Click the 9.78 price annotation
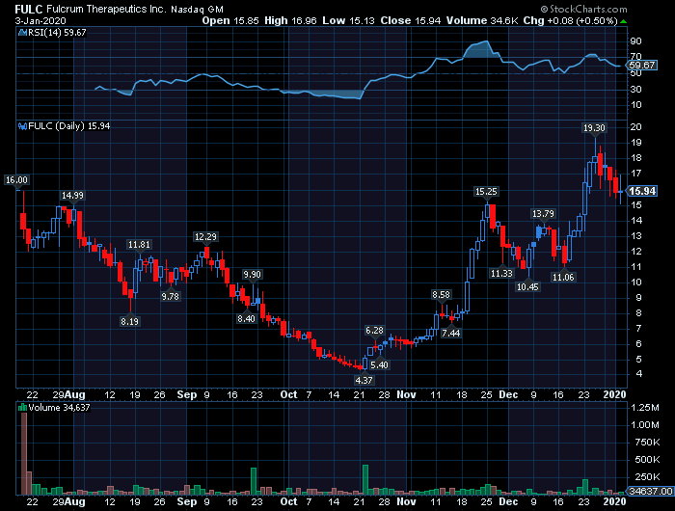Viewport: 675px width, 511px height. click(x=170, y=296)
